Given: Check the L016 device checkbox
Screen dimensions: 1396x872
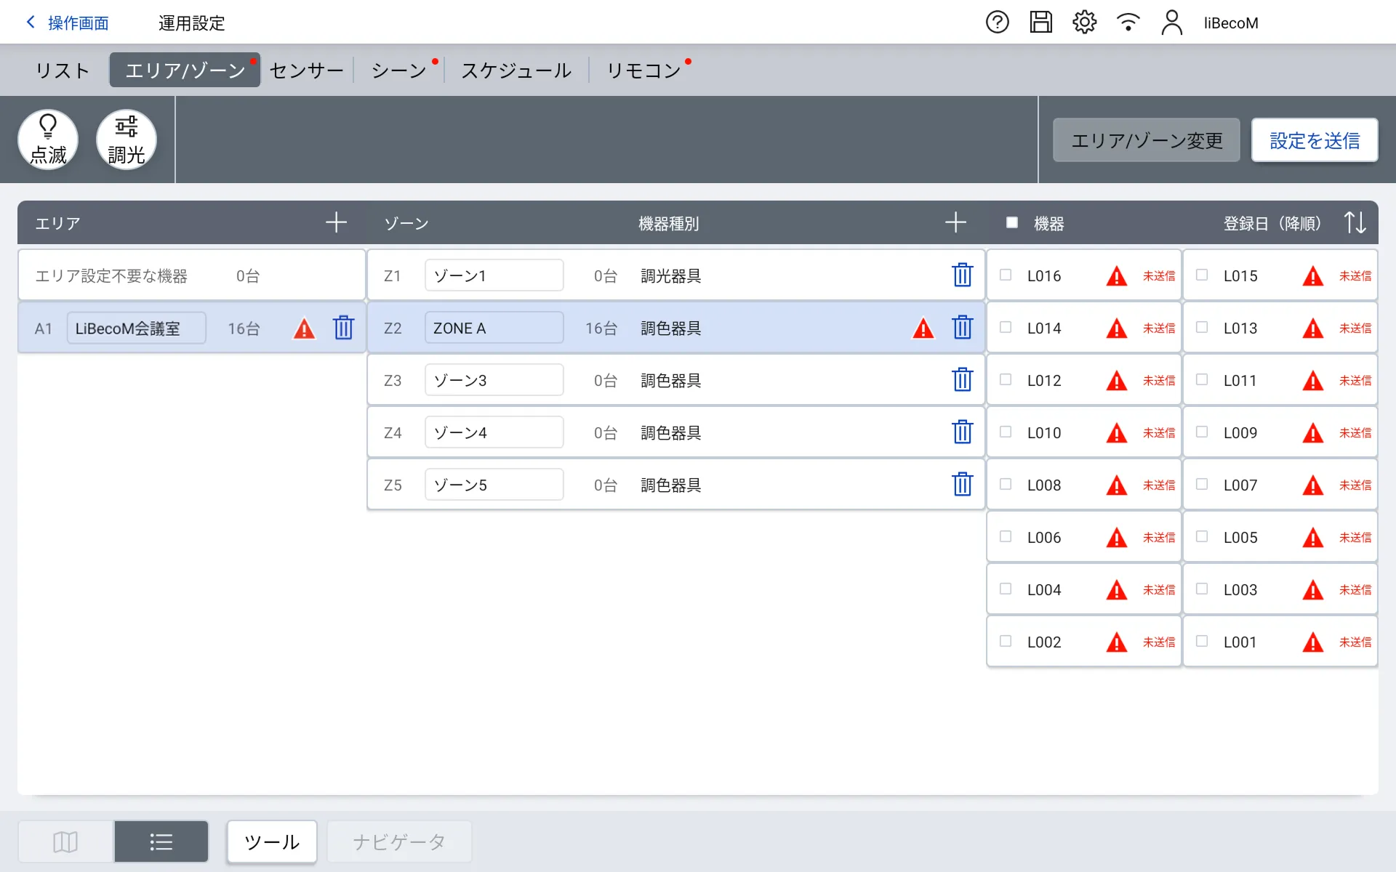Looking at the screenshot, I should pyautogui.click(x=1006, y=275).
